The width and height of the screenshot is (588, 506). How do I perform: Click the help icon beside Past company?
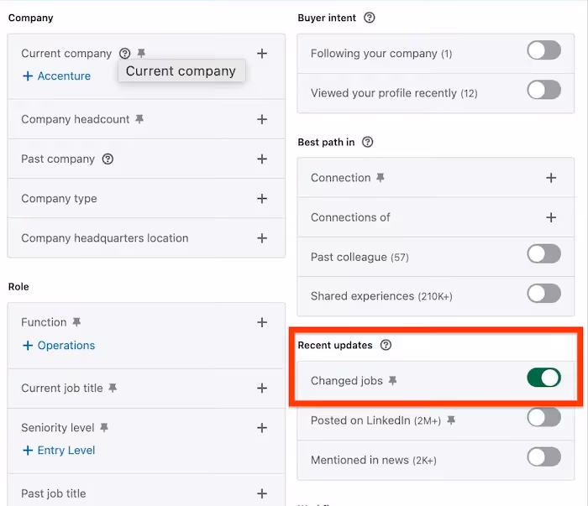(x=108, y=159)
